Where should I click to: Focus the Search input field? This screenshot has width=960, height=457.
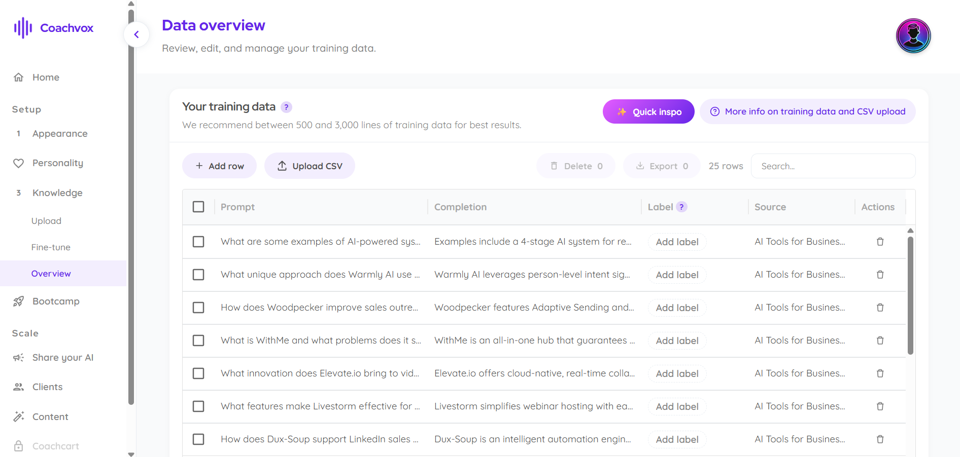(833, 166)
